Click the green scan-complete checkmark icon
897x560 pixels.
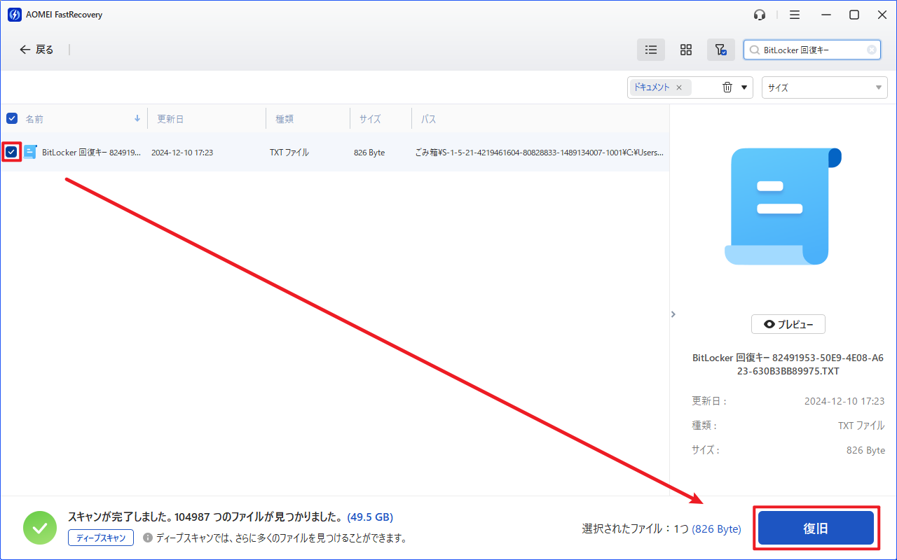[40, 528]
